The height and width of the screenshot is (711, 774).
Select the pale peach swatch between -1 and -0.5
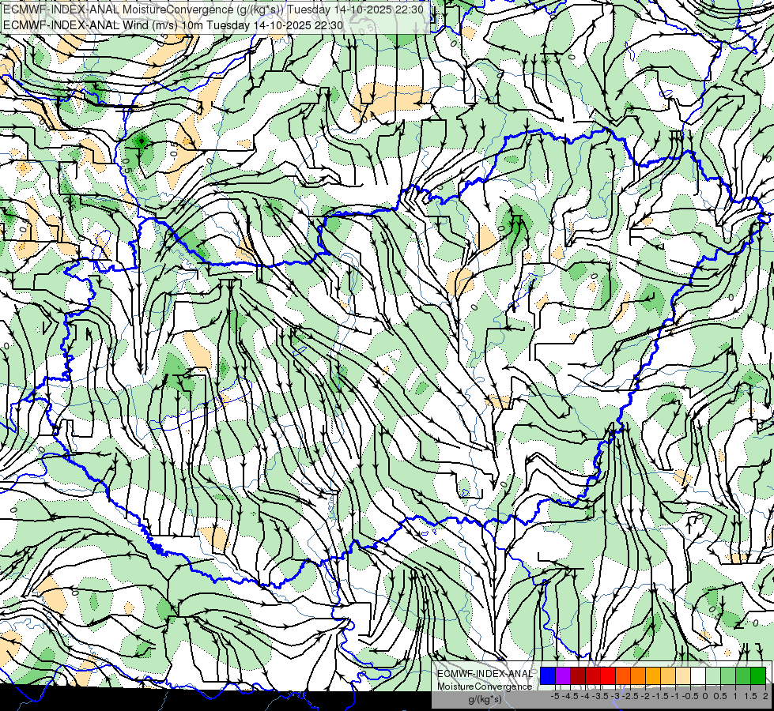click(683, 675)
